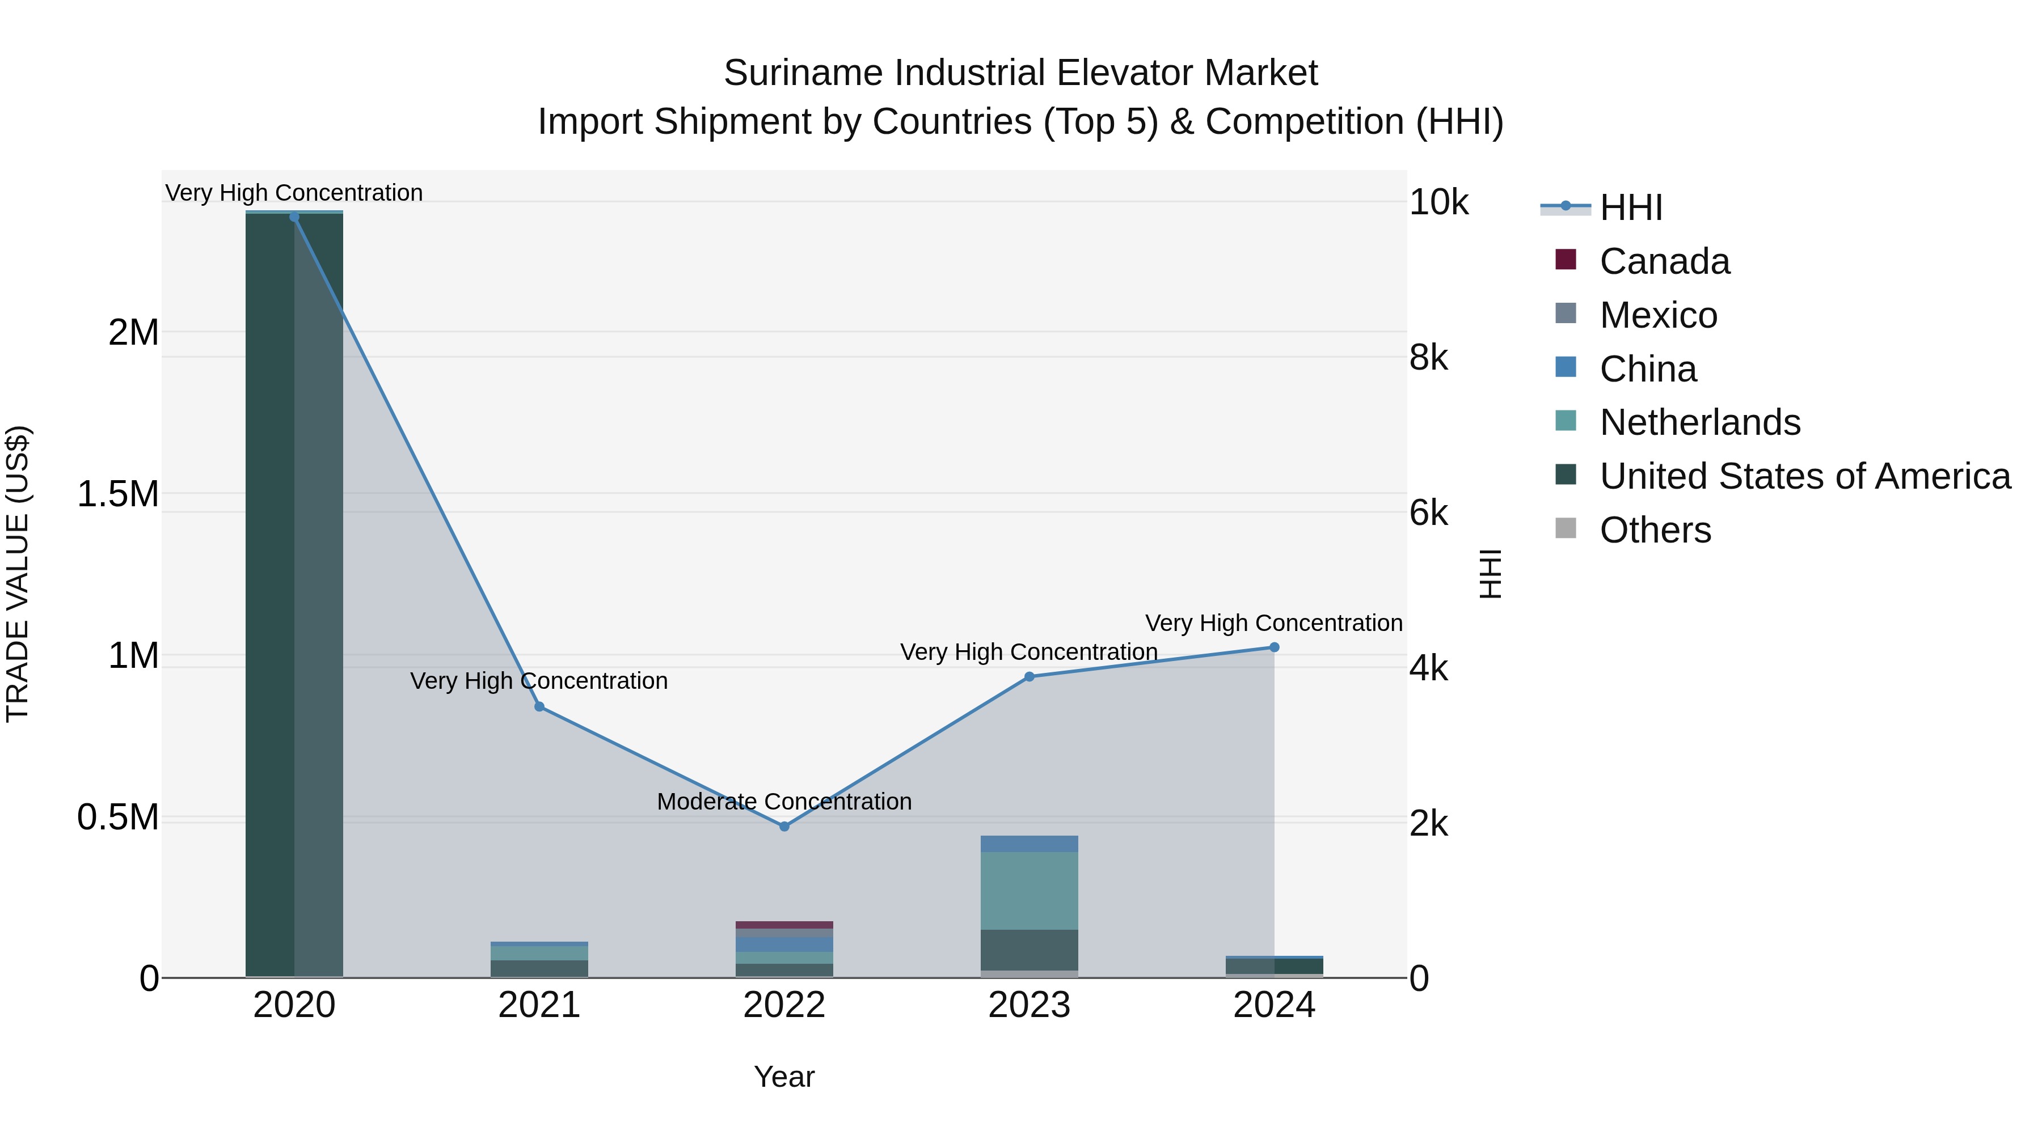Click the Canada legend color swatch
Viewport: 2042px width, 1148px height.
point(1566,260)
